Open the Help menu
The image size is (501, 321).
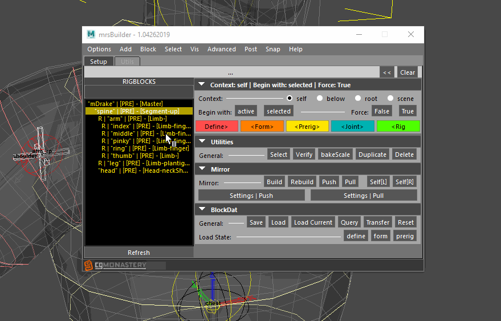click(x=296, y=49)
